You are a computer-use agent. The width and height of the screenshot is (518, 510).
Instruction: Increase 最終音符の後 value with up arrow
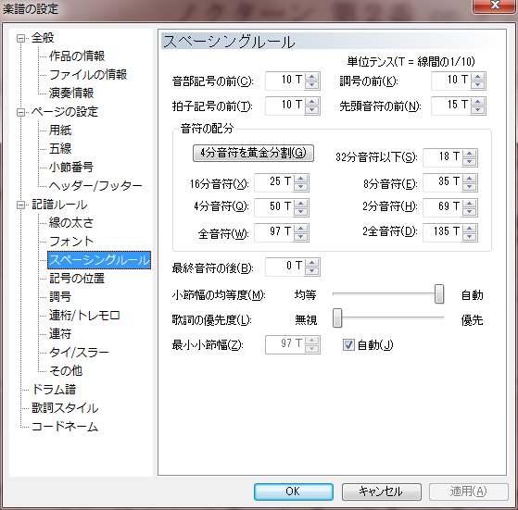[x=312, y=263]
